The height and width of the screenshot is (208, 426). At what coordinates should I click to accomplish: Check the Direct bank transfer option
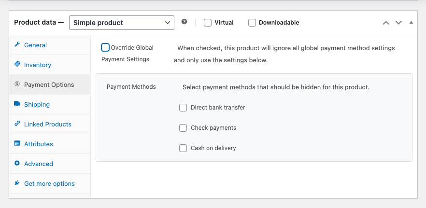tap(183, 108)
